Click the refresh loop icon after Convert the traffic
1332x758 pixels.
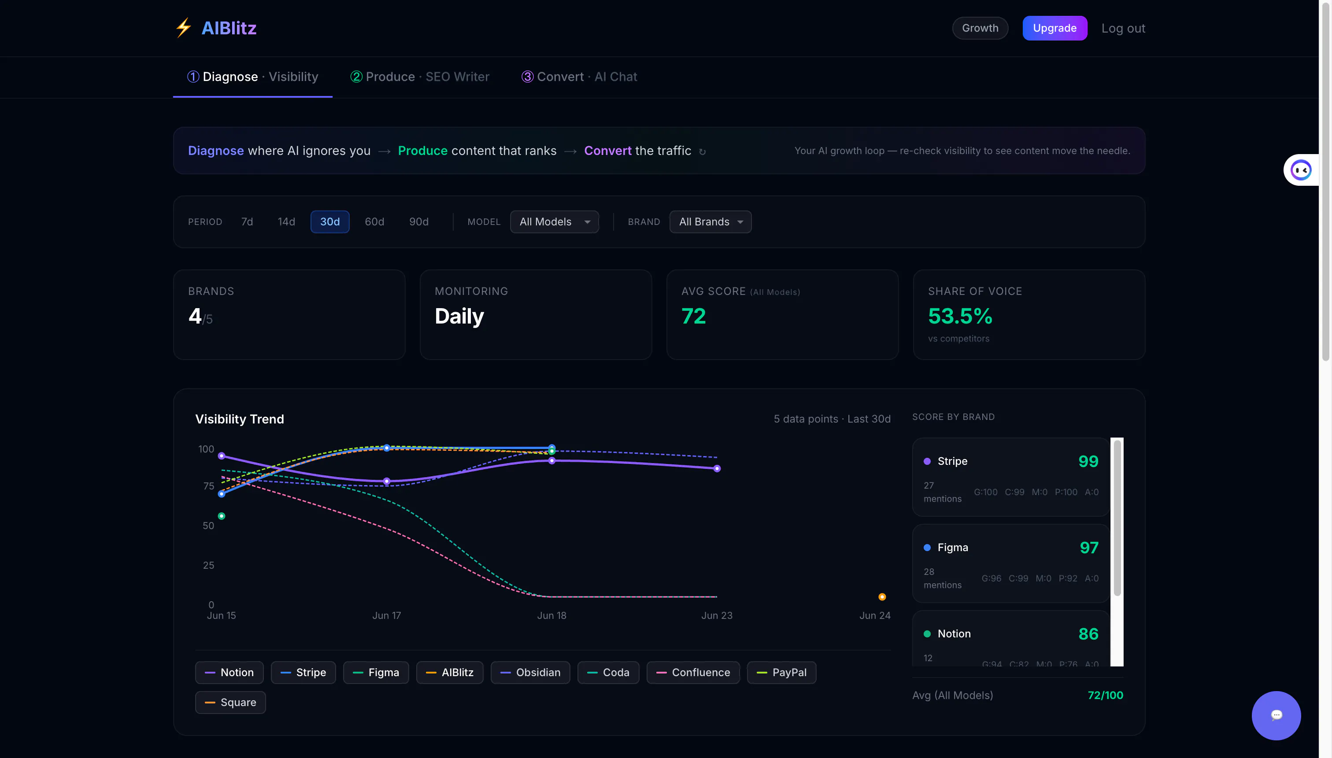(x=702, y=151)
